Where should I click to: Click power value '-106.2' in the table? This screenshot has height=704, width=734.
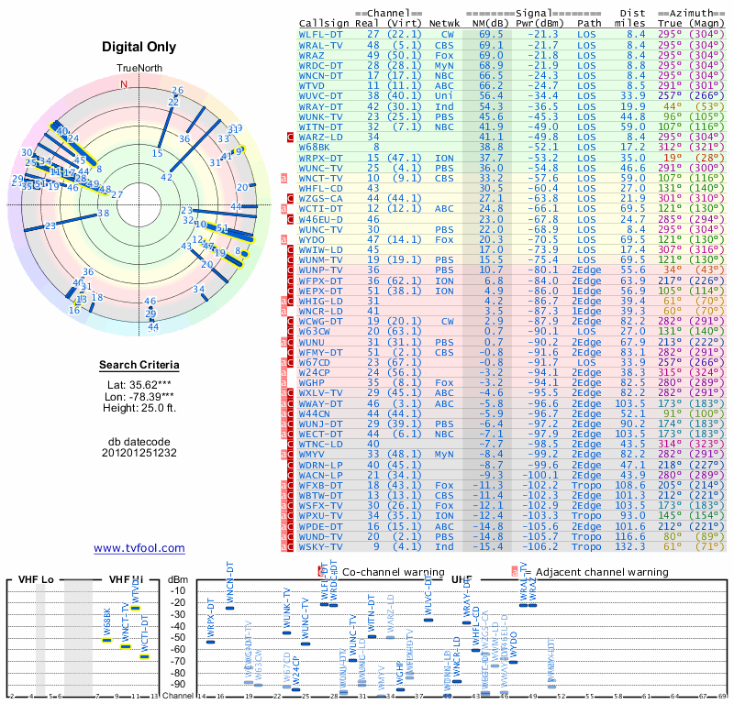(540, 547)
